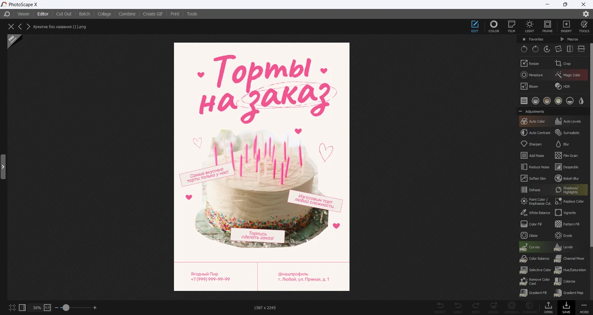Expand the left side panel arrow

coord(3,167)
